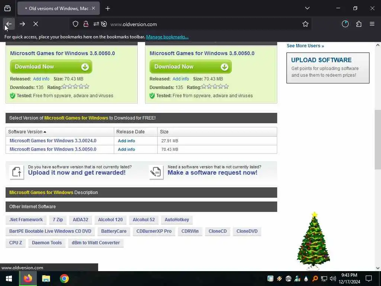381x286 pixels.
Task: Open left Microsoft Games 3.5.0050.0 title link
Action: point(63,53)
